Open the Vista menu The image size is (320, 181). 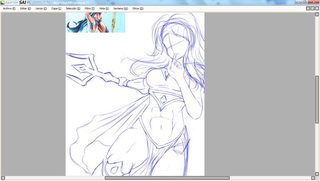[104, 9]
